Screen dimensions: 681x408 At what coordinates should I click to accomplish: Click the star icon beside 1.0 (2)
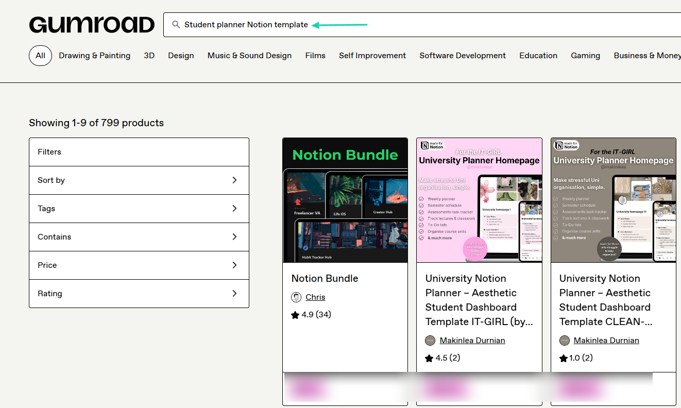563,358
